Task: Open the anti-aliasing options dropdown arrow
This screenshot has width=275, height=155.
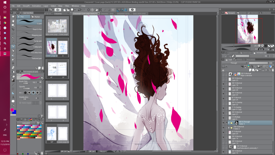Action: [x=41, y=93]
